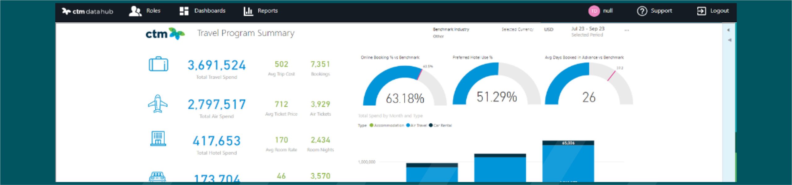Click the airplane Total Air Spend icon
The width and height of the screenshot is (792, 185).
click(x=158, y=104)
